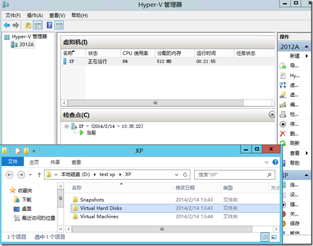Click the address bar refresh icon
Screen dimensions: 313x246
(185, 175)
